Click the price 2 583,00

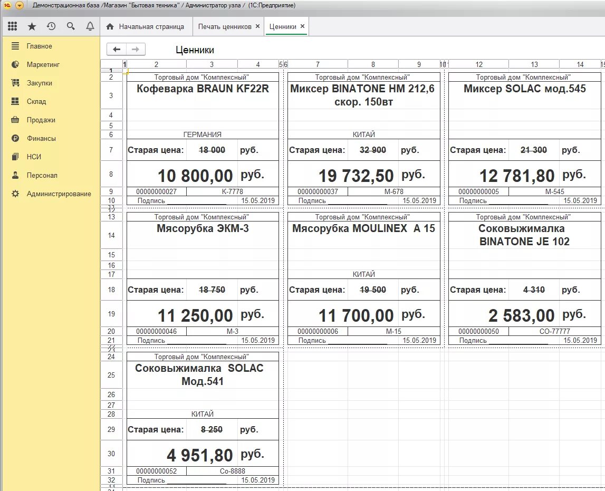point(522,315)
